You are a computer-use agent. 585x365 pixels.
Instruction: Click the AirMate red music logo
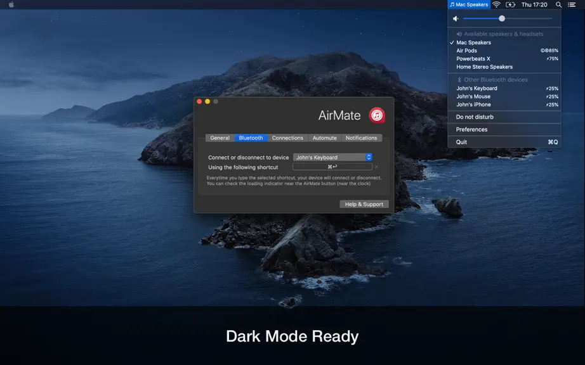tap(377, 115)
